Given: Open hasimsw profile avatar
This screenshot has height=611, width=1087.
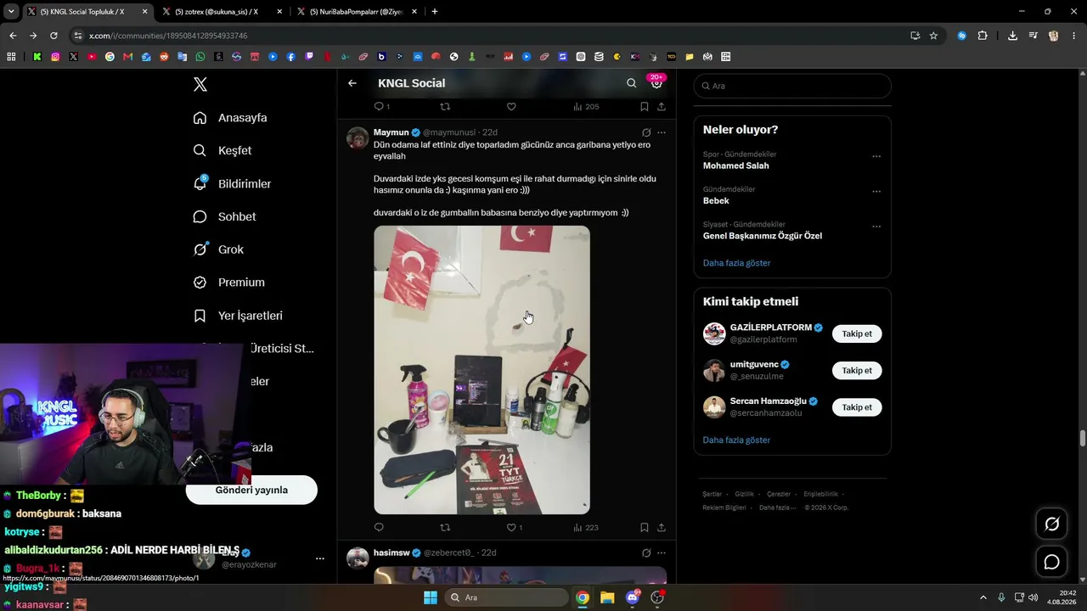Looking at the screenshot, I should [358, 558].
